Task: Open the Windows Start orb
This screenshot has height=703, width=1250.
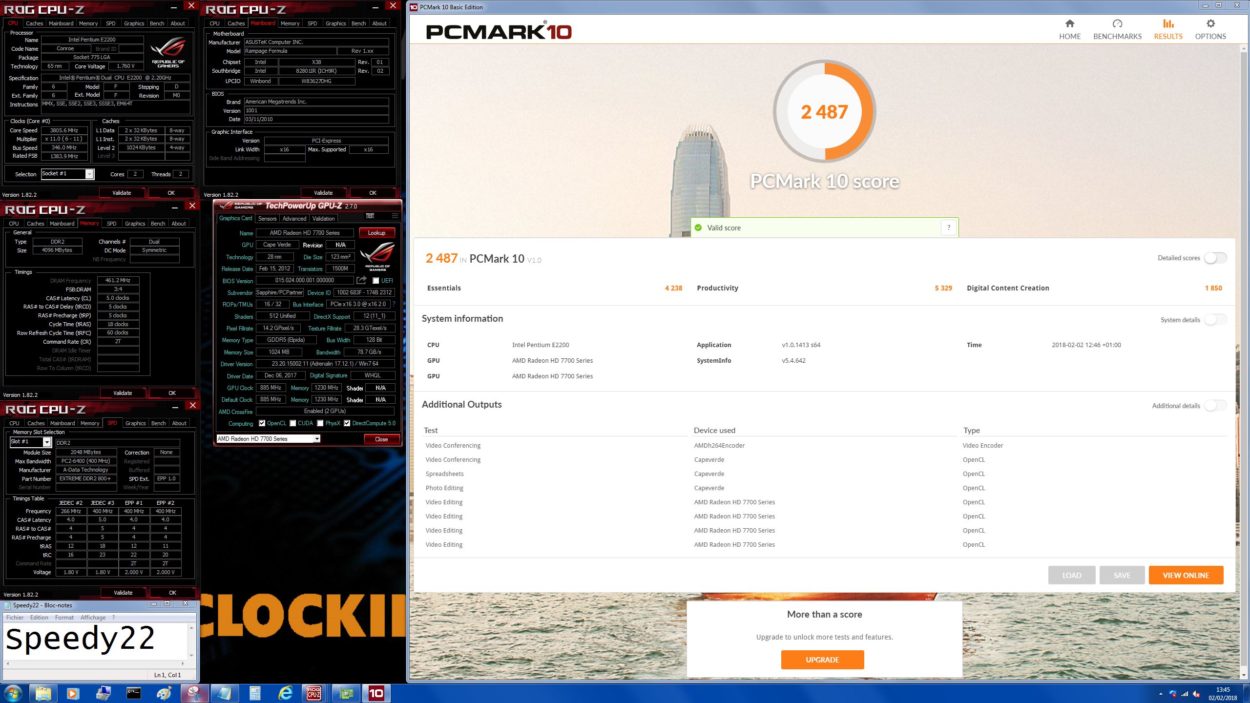Action: (x=13, y=693)
